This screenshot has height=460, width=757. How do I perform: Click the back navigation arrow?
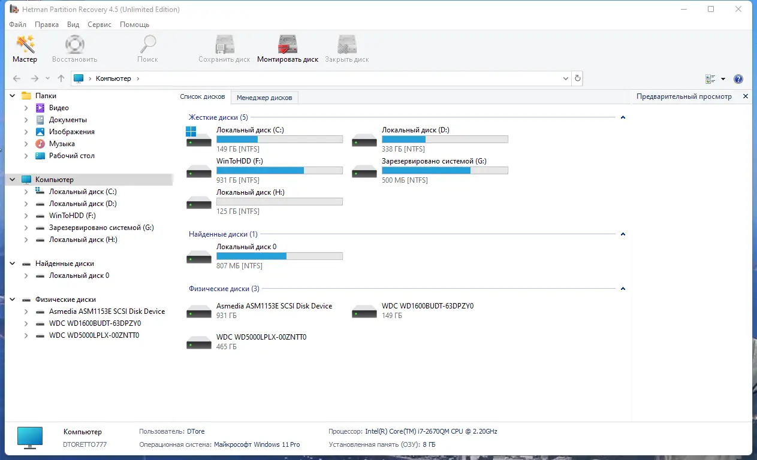(x=17, y=78)
